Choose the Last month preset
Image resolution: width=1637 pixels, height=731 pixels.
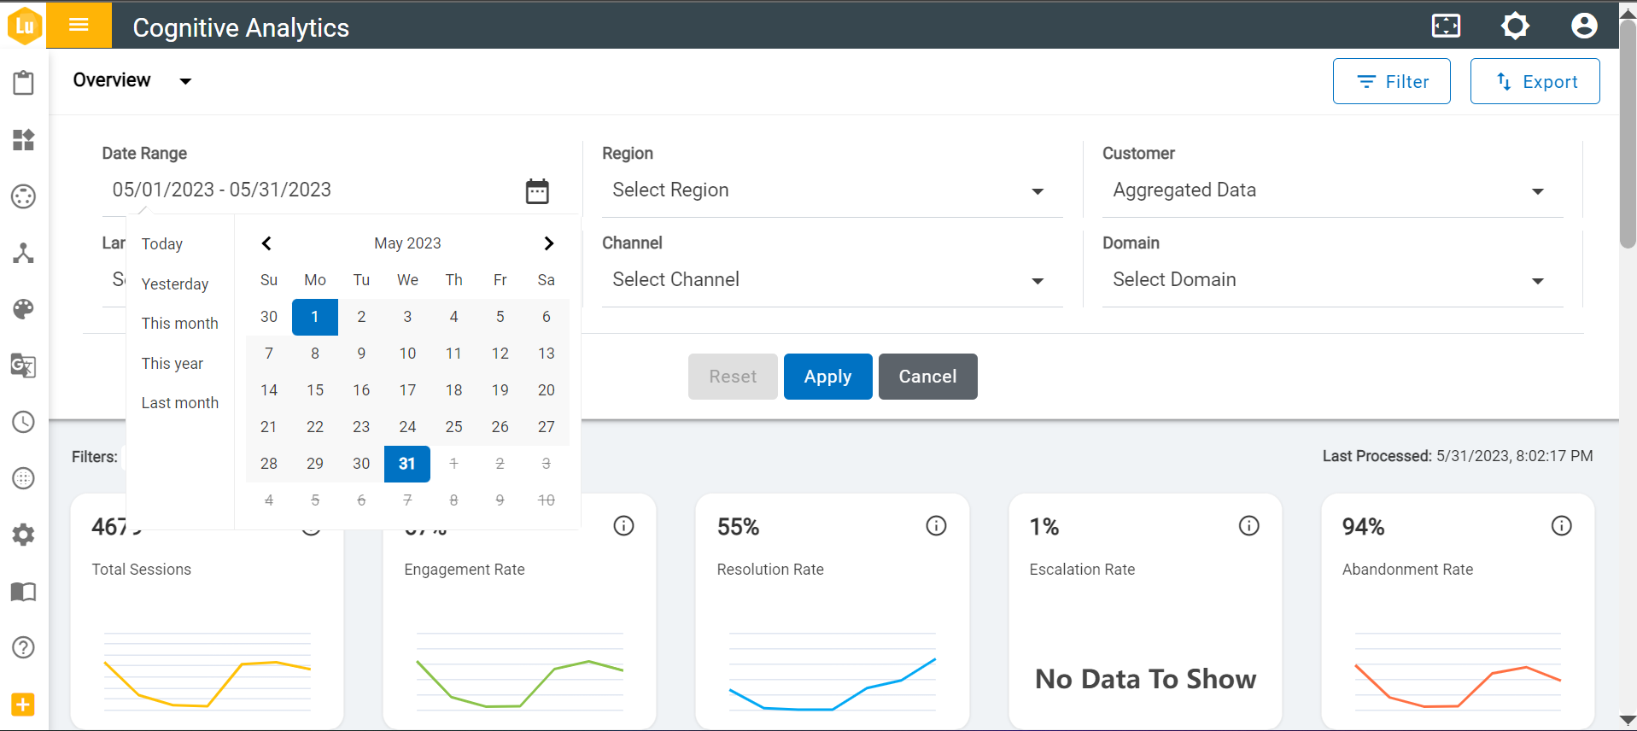pyautogui.click(x=179, y=403)
